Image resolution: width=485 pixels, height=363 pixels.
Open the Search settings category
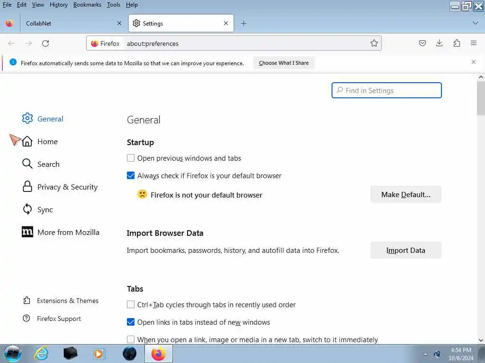pyautogui.click(x=41, y=164)
